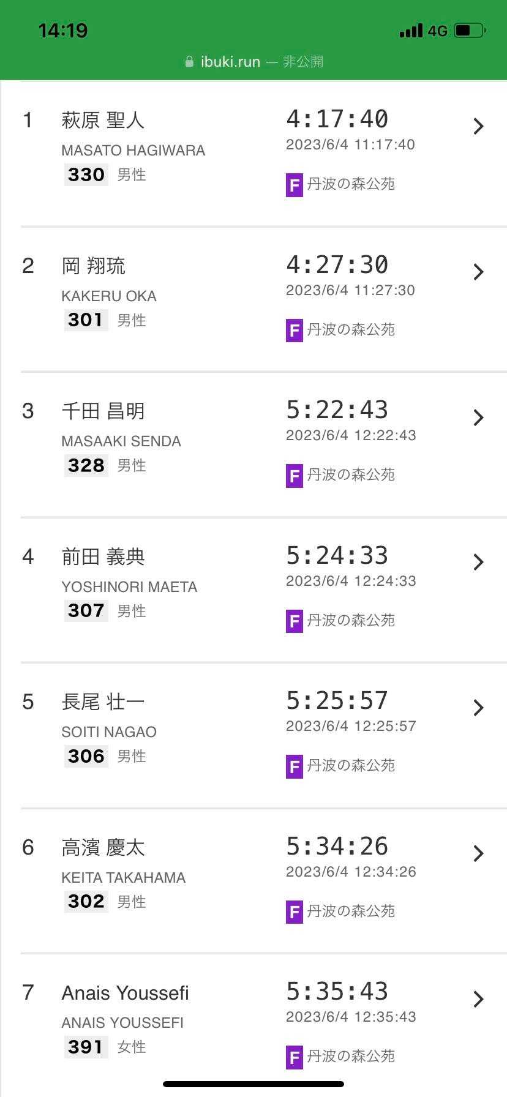Select bib number 330 badge
This screenshot has width=507, height=1097.
(x=86, y=175)
